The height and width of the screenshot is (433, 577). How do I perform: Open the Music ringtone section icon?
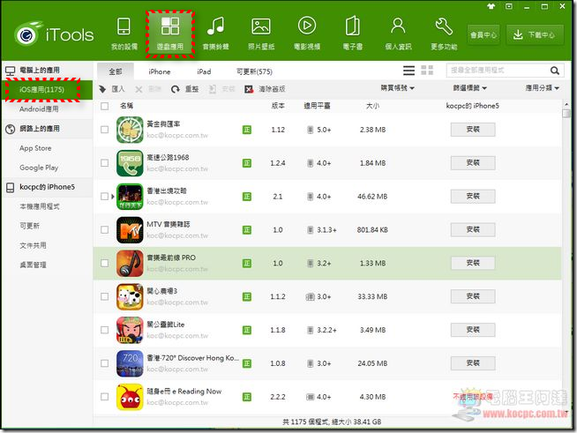[215, 26]
